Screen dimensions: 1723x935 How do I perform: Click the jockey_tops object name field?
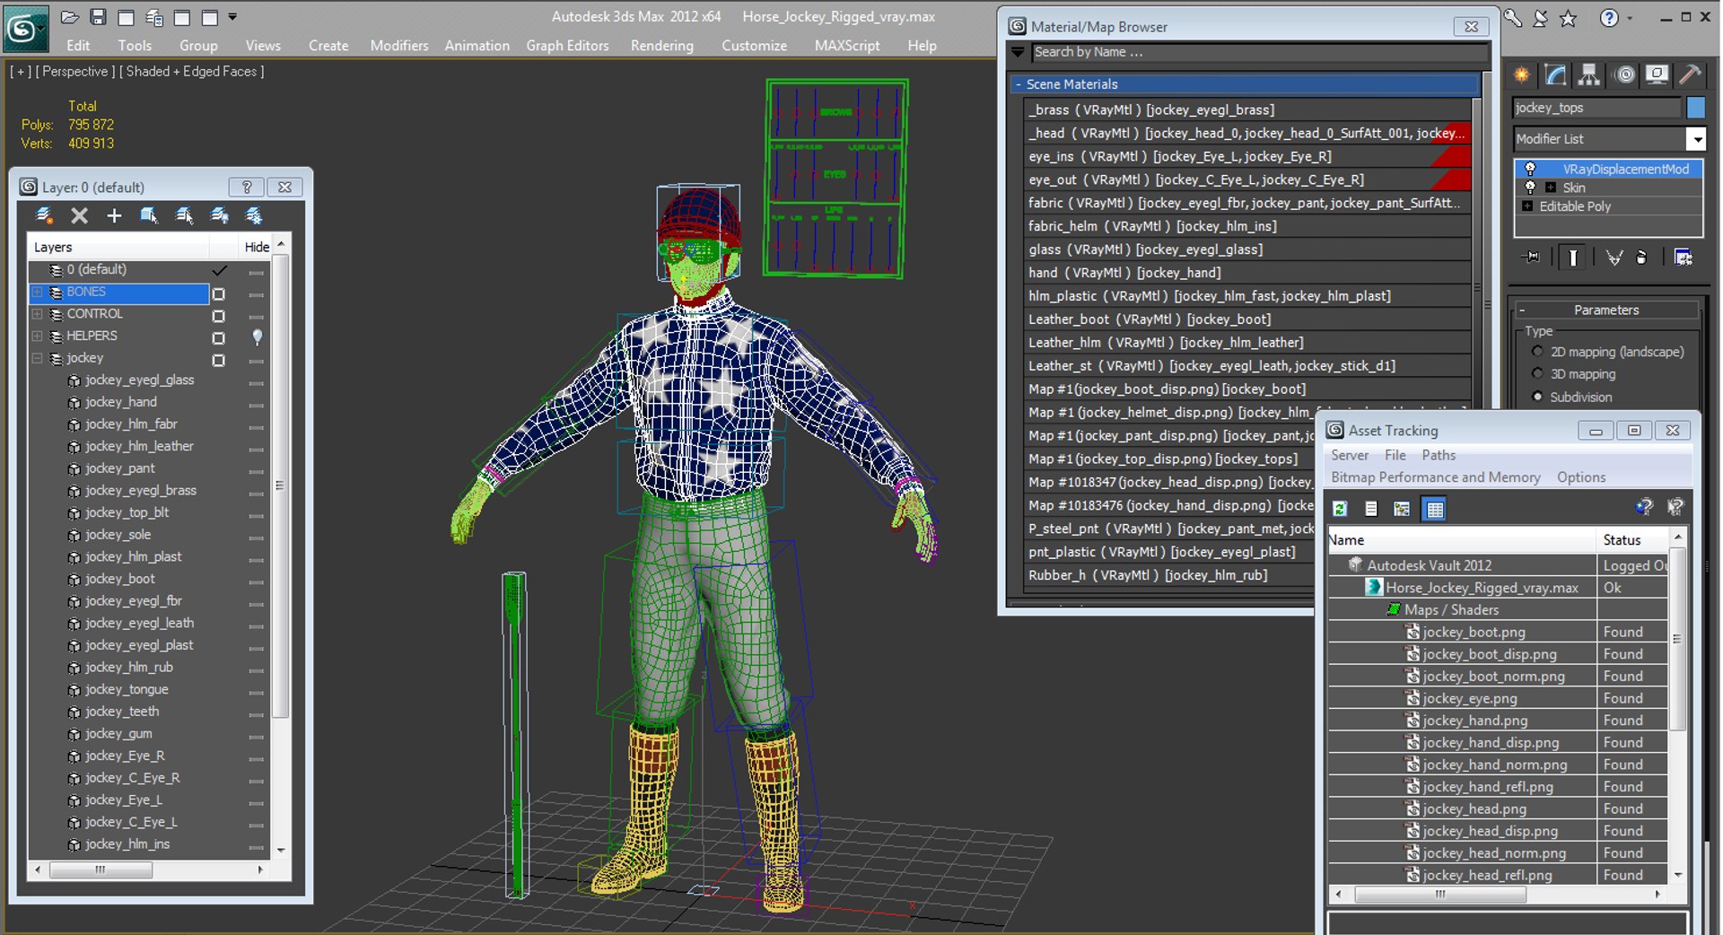coord(1596,108)
